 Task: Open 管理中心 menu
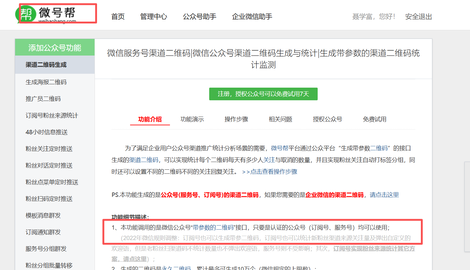click(154, 17)
